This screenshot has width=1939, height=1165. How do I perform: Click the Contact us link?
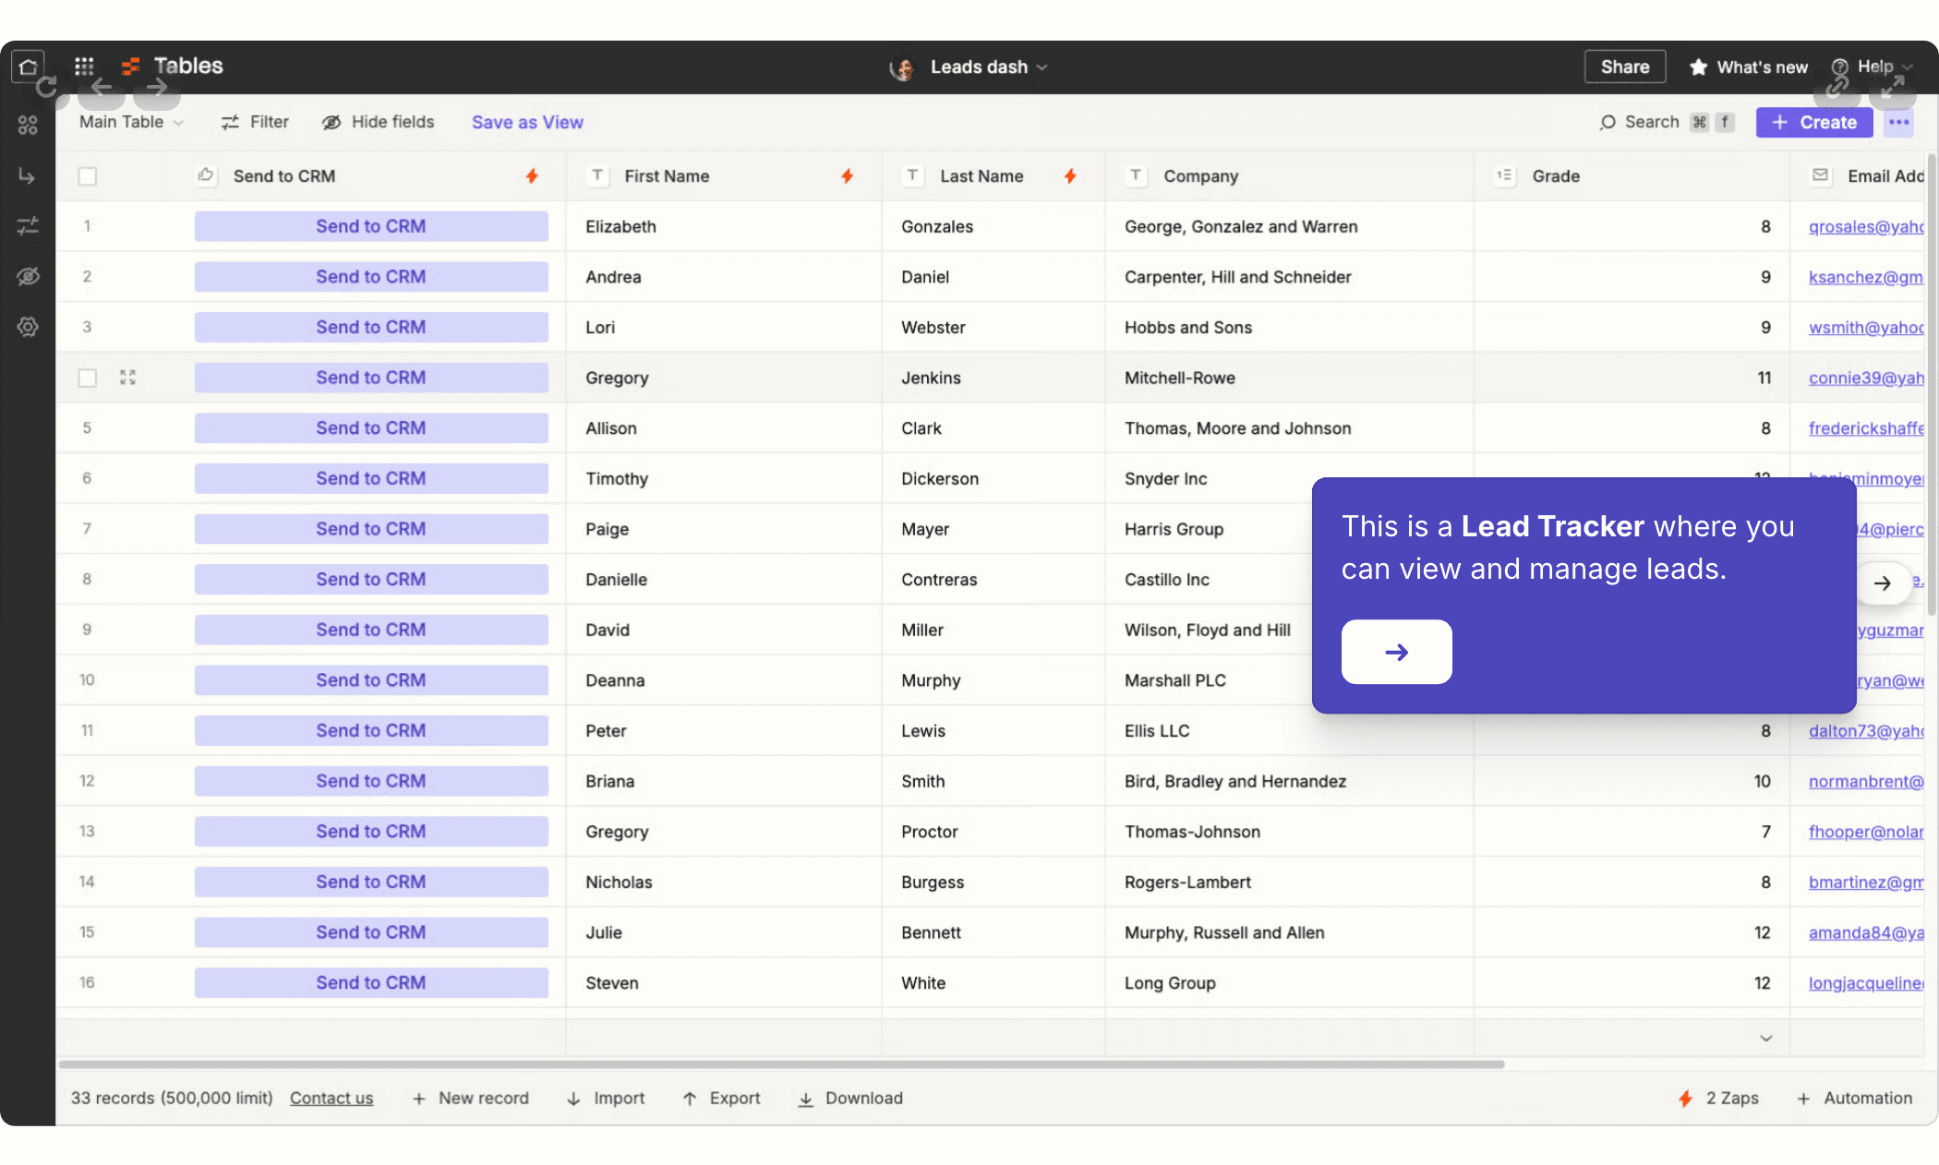point(331,1098)
